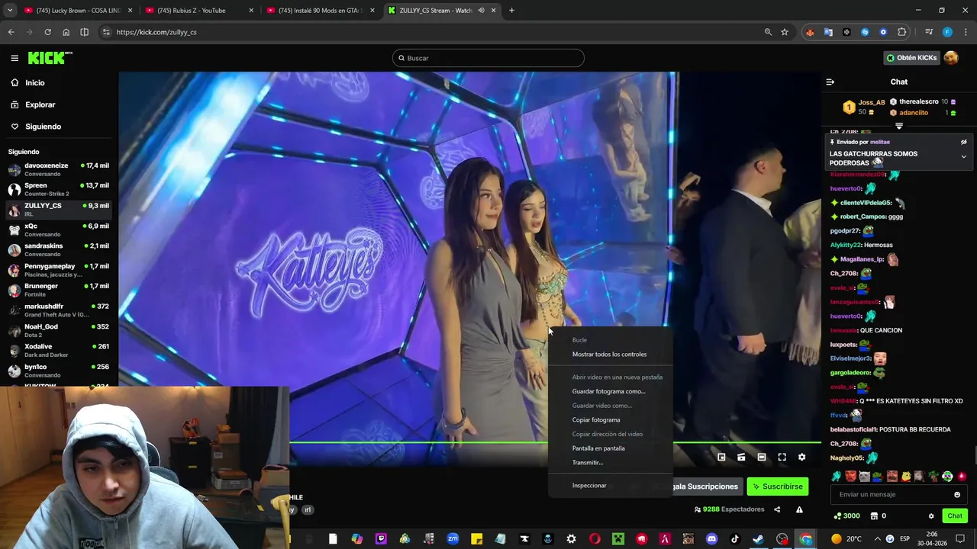Viewport: 977px width, 549px height.
Task: Mute the ZULLYY_CS tab audio
Action: point(481,11)
